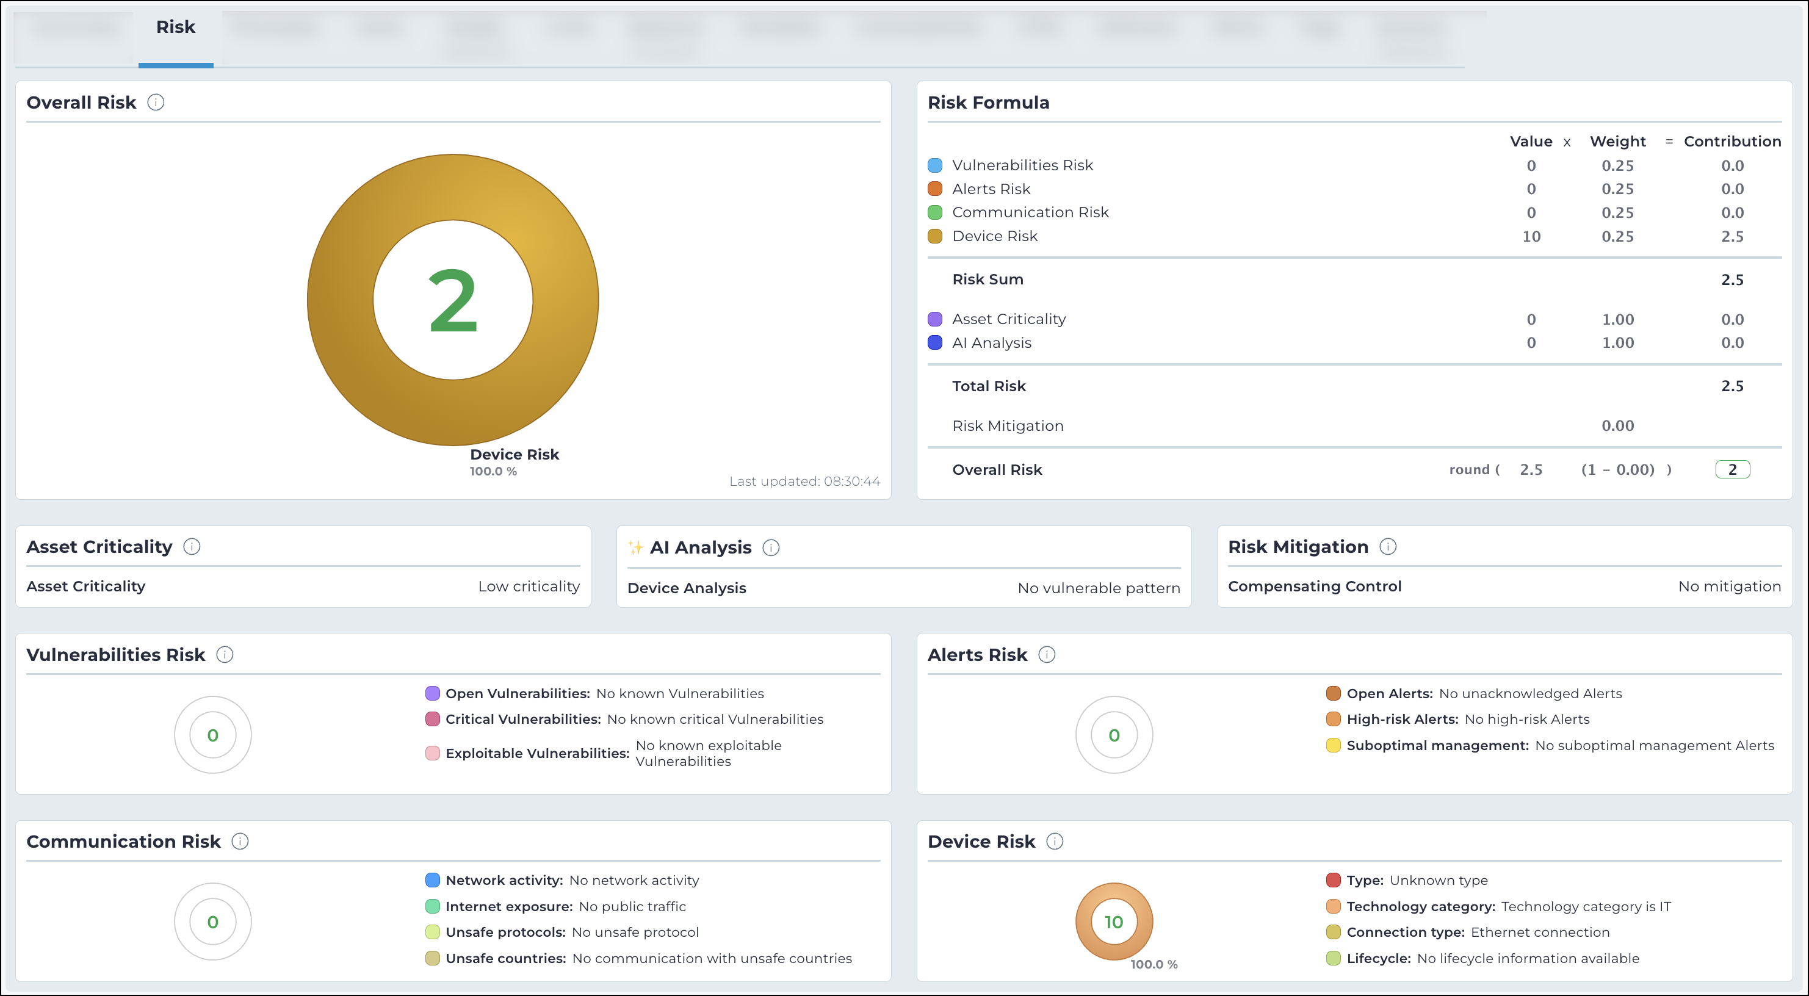Click the Communication Risk zero gauge

(x=213, y=922)
